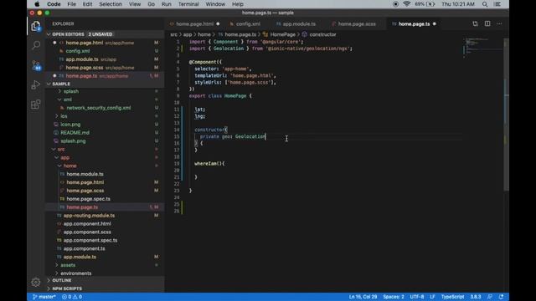The width and height of the screenshot is (536, 301).
Task: Open the Manage gear settings menu
Action: pos(36,283)
